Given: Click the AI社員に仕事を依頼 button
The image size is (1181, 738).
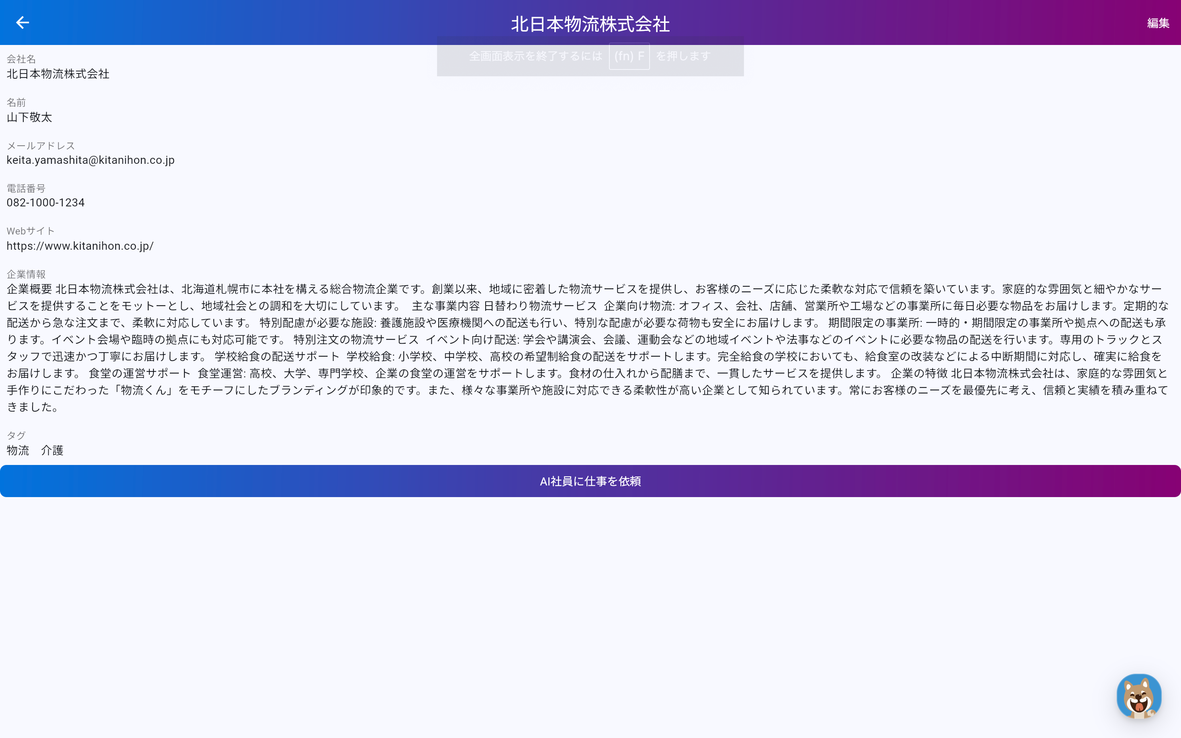Looking at the screenshot, I should 590,481.
